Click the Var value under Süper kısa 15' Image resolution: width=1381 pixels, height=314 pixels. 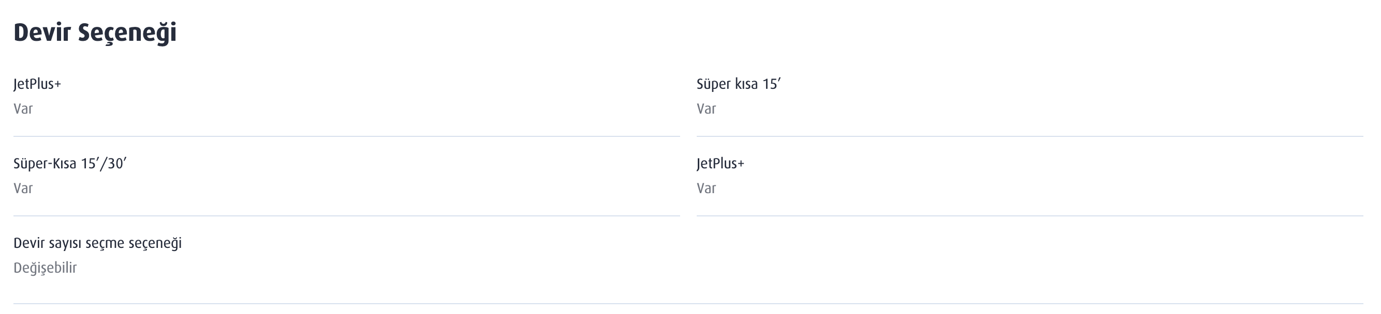(706, 108)
